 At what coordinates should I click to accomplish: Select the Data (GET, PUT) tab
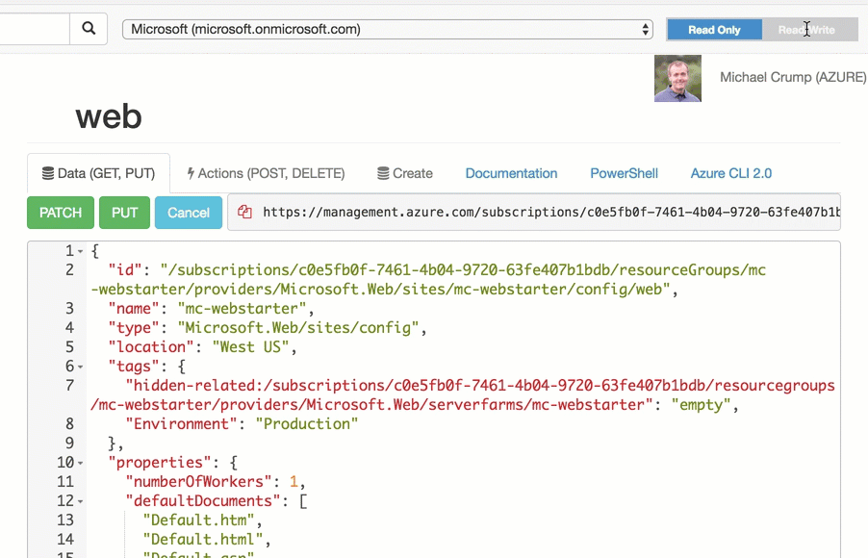pyautogui.click(x=98, y=173)
